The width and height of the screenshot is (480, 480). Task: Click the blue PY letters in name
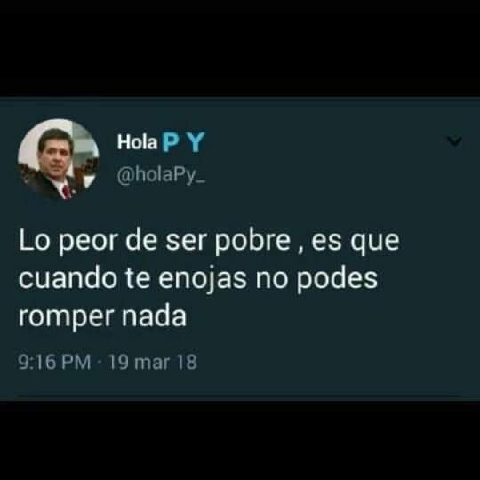183,142
